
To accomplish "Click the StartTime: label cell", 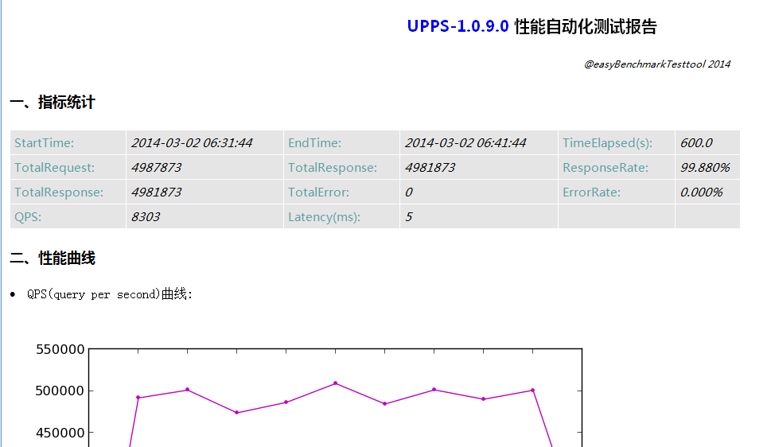I will tap(68, 142).
